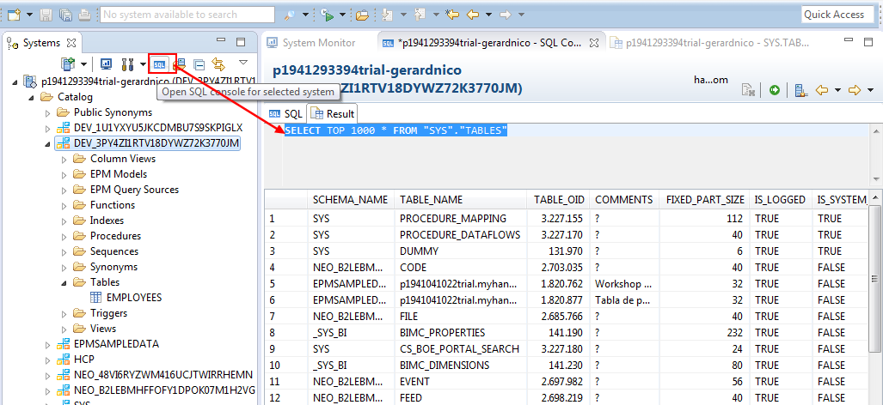Click Collapse All icon in Systems panel

pos(199,64)
